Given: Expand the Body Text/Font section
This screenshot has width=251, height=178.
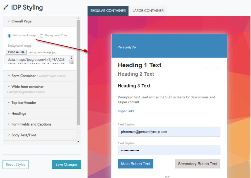Looking at the screenshot, I should pos(39,135).
